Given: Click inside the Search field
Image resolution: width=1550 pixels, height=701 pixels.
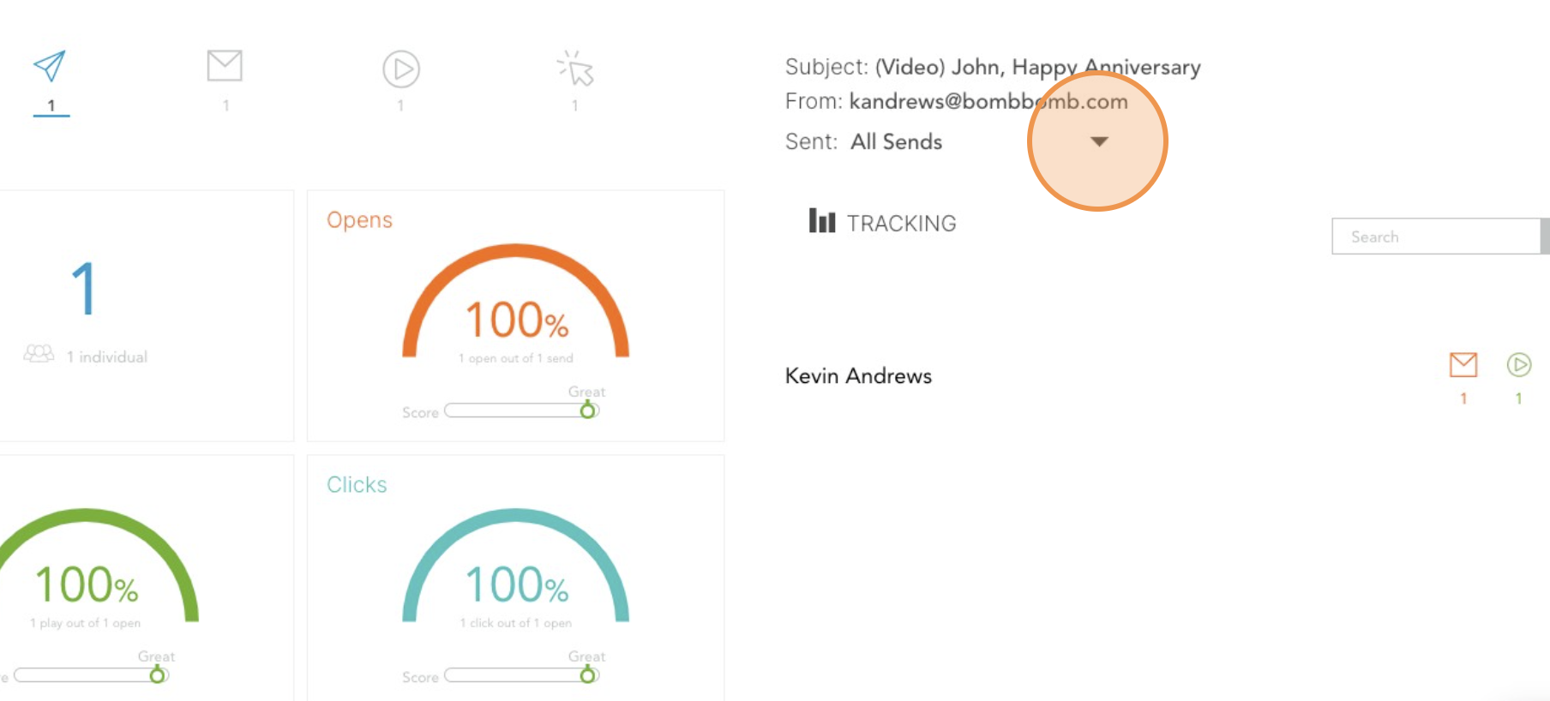Looking at the screenshot, I should coord(1436,237).
